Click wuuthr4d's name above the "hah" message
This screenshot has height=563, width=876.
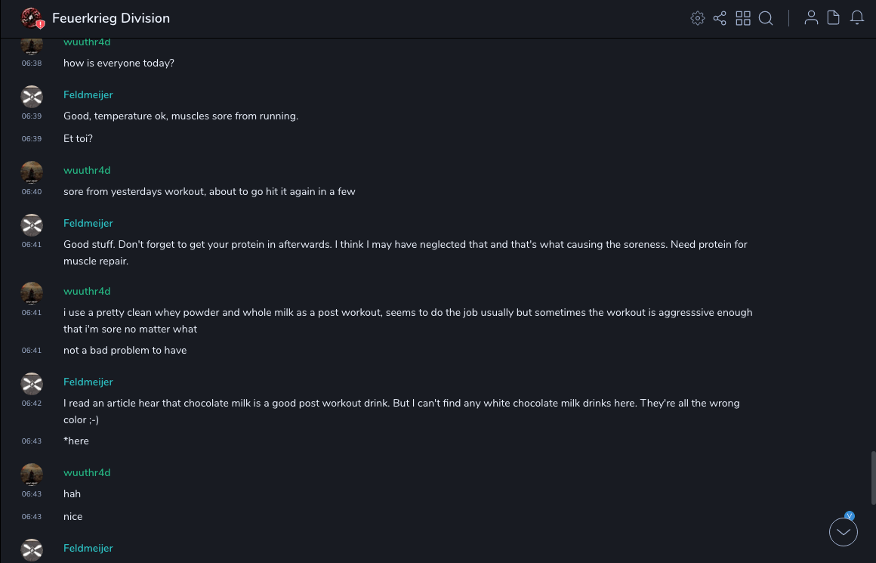[x=87, y=472]
